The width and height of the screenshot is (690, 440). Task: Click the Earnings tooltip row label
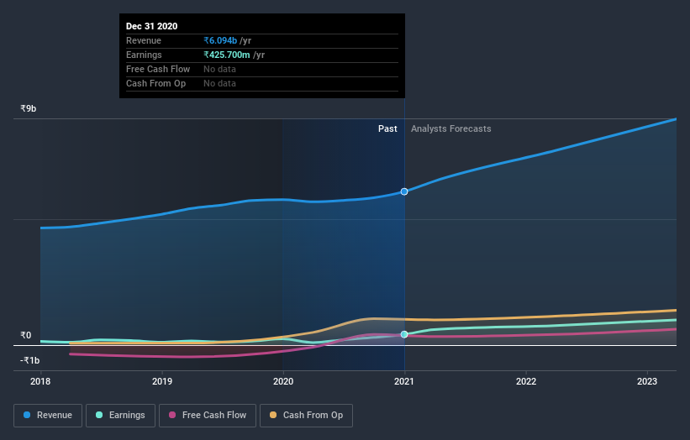[x=144, y=55]
